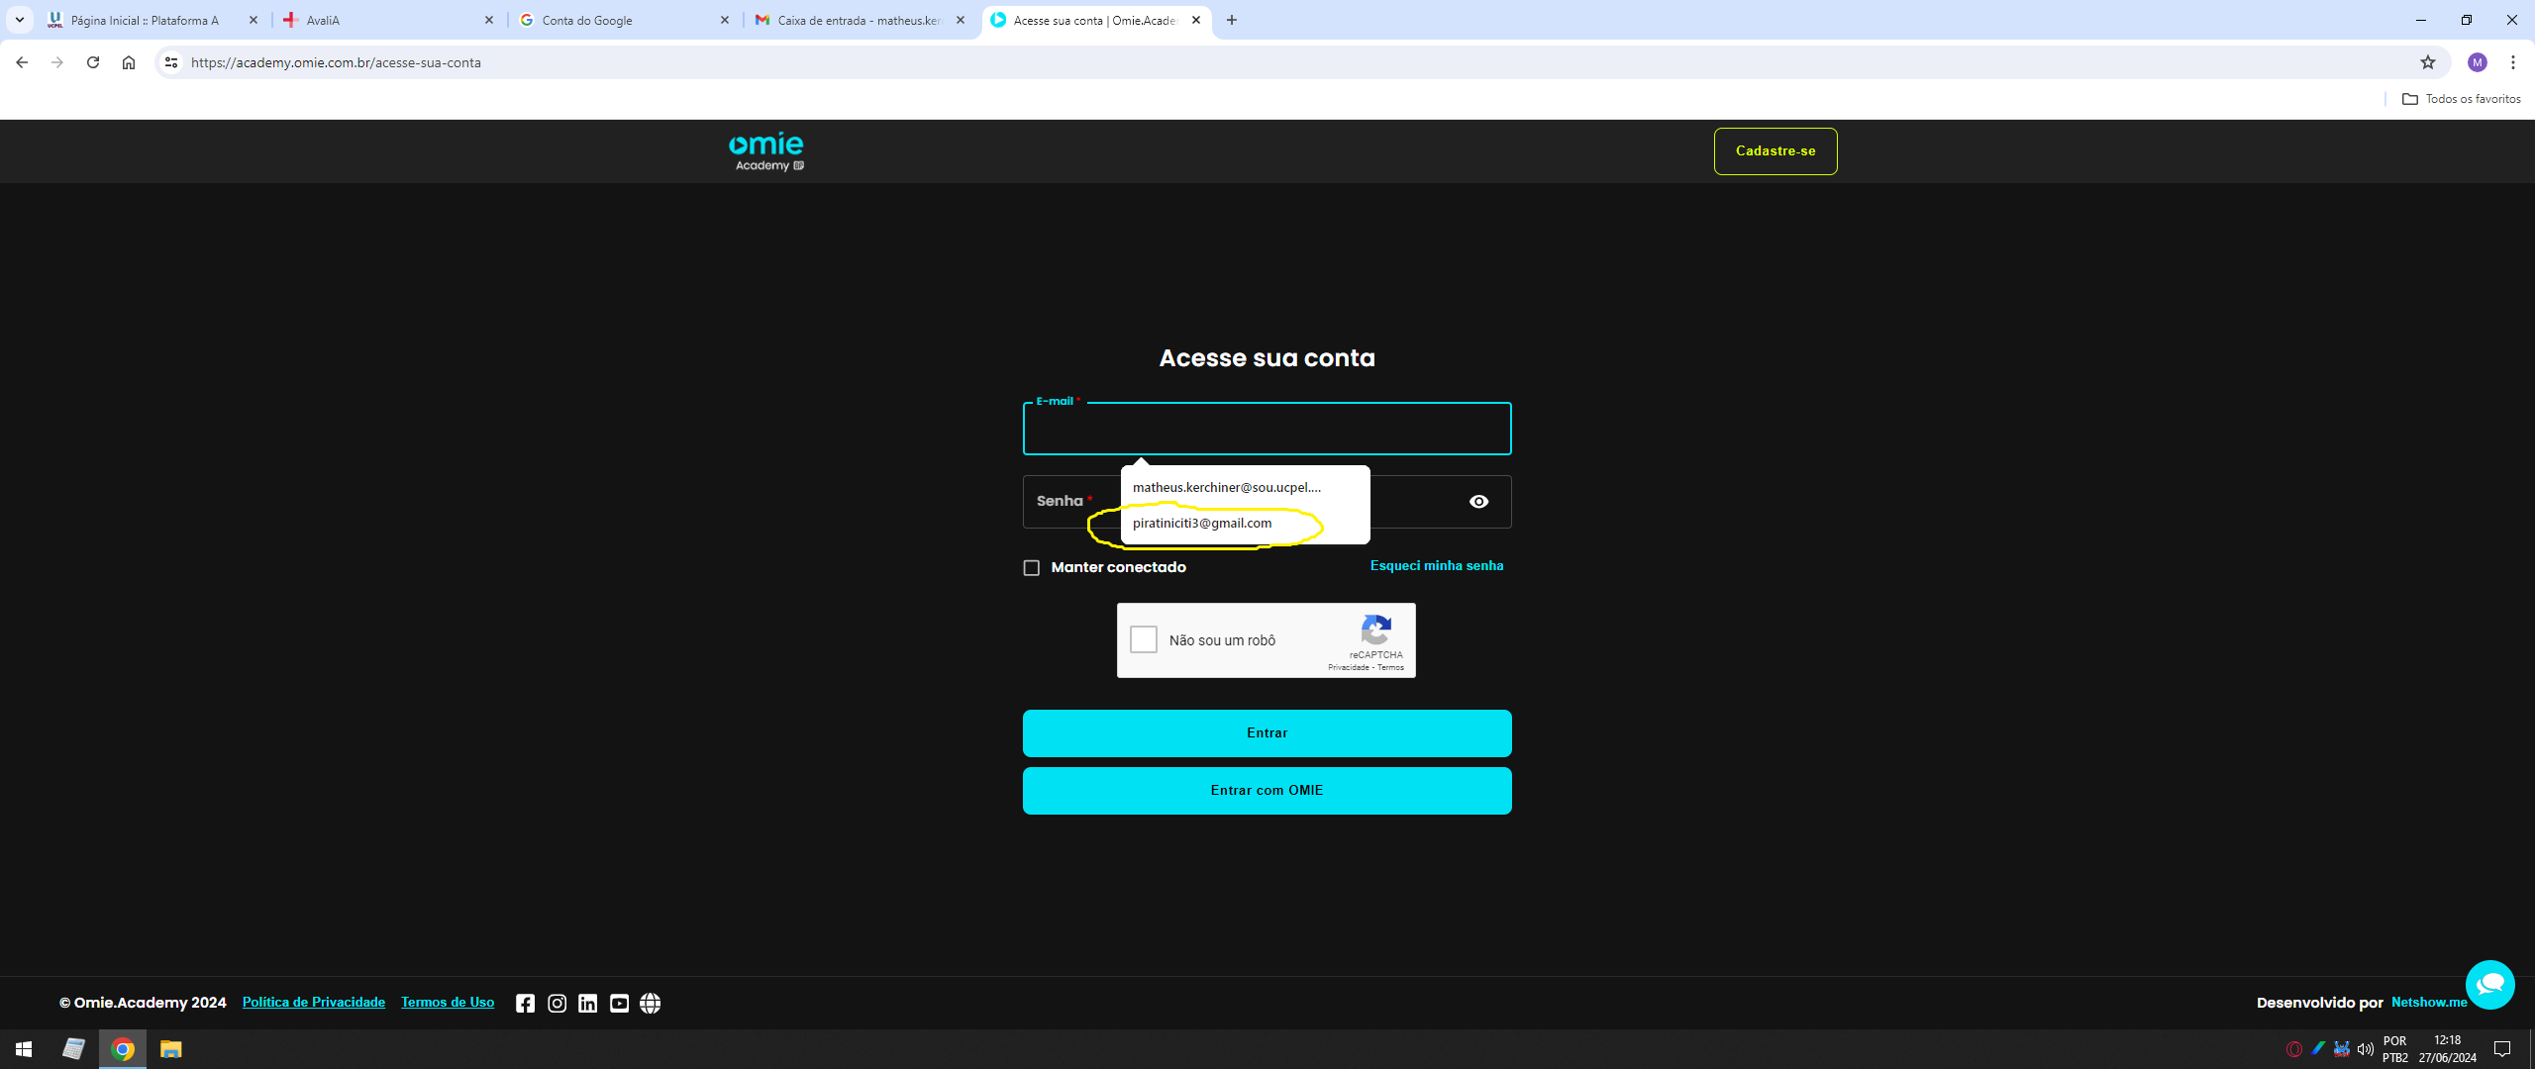Check the Manter conectado checkbox
Image resolution: width=2535 pixels, height=1069 pixels.
click(1032, 567)
